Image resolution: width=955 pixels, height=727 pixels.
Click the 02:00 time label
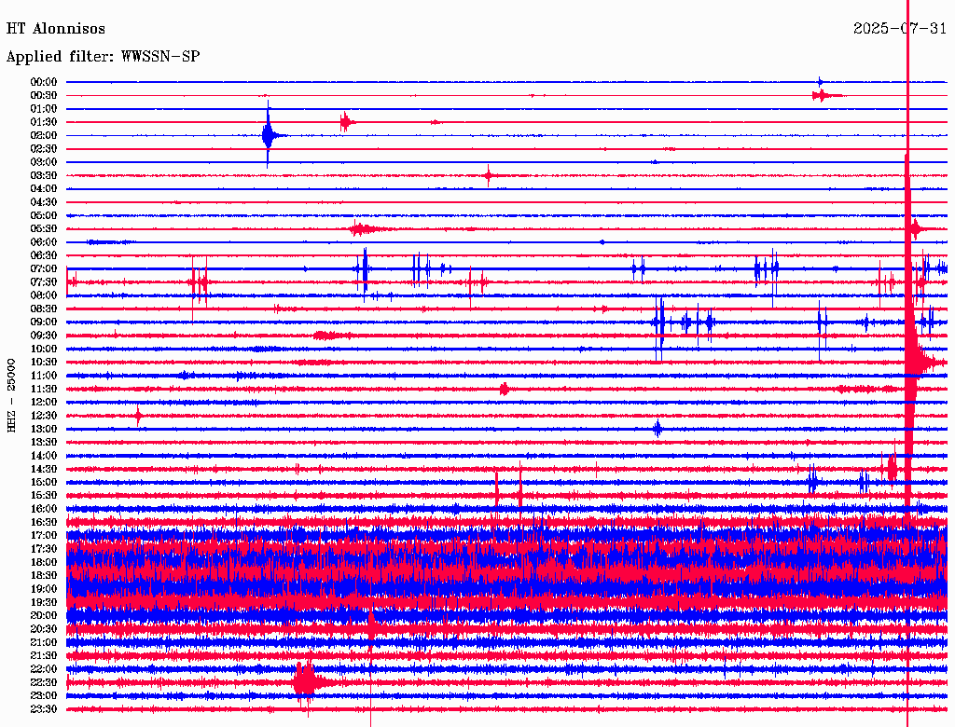44,135
